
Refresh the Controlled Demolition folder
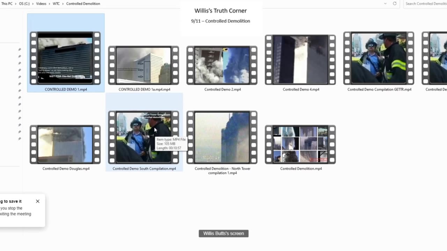[395, 3]
